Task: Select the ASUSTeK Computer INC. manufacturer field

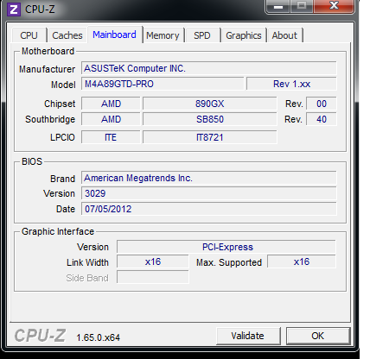Action: tap(208, 68)
